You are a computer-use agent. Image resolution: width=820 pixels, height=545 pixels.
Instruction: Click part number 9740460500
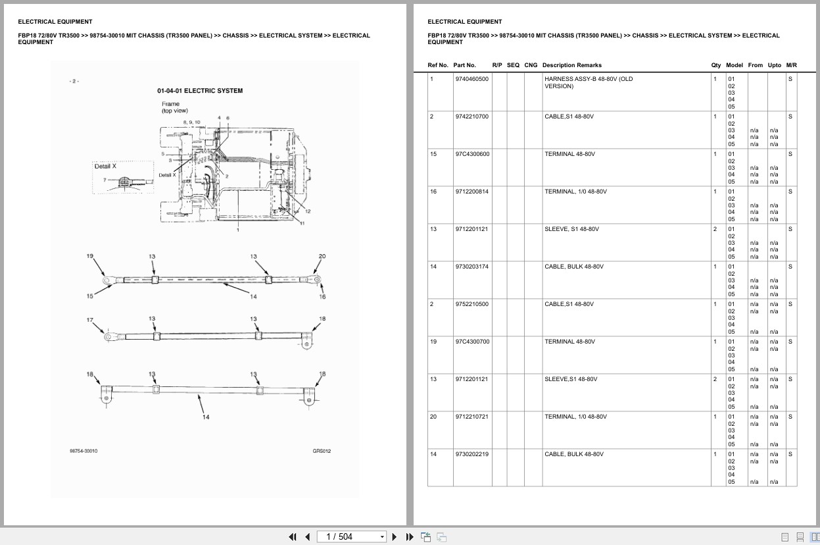point(472,79)
